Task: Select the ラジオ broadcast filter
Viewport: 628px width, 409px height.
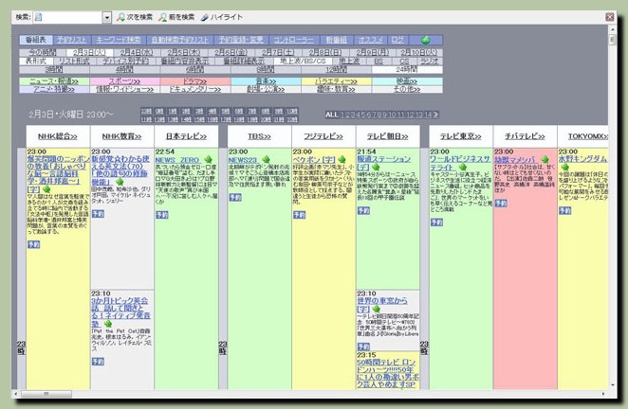Action: click(430, 62)
